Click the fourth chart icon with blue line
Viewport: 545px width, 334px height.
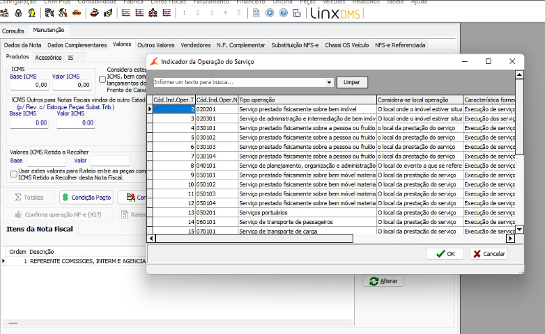[167, 13]
